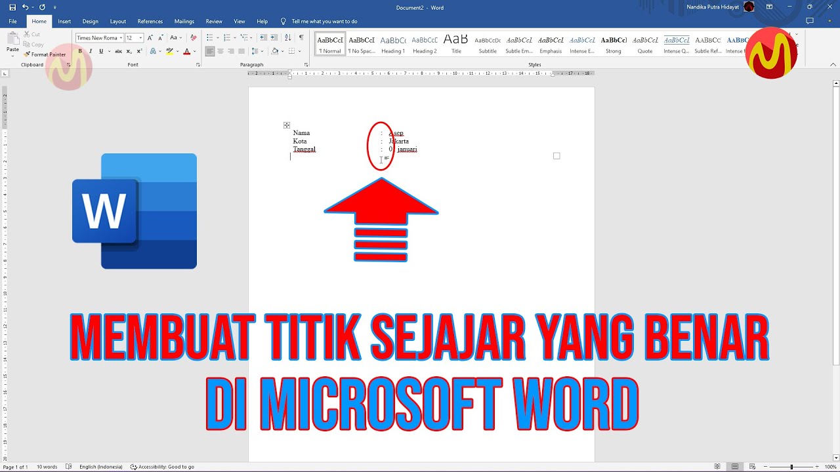This screenshot has width=840, height=472.
Task: Switch to the Layout ribbon tab
Action: [118, 22]
